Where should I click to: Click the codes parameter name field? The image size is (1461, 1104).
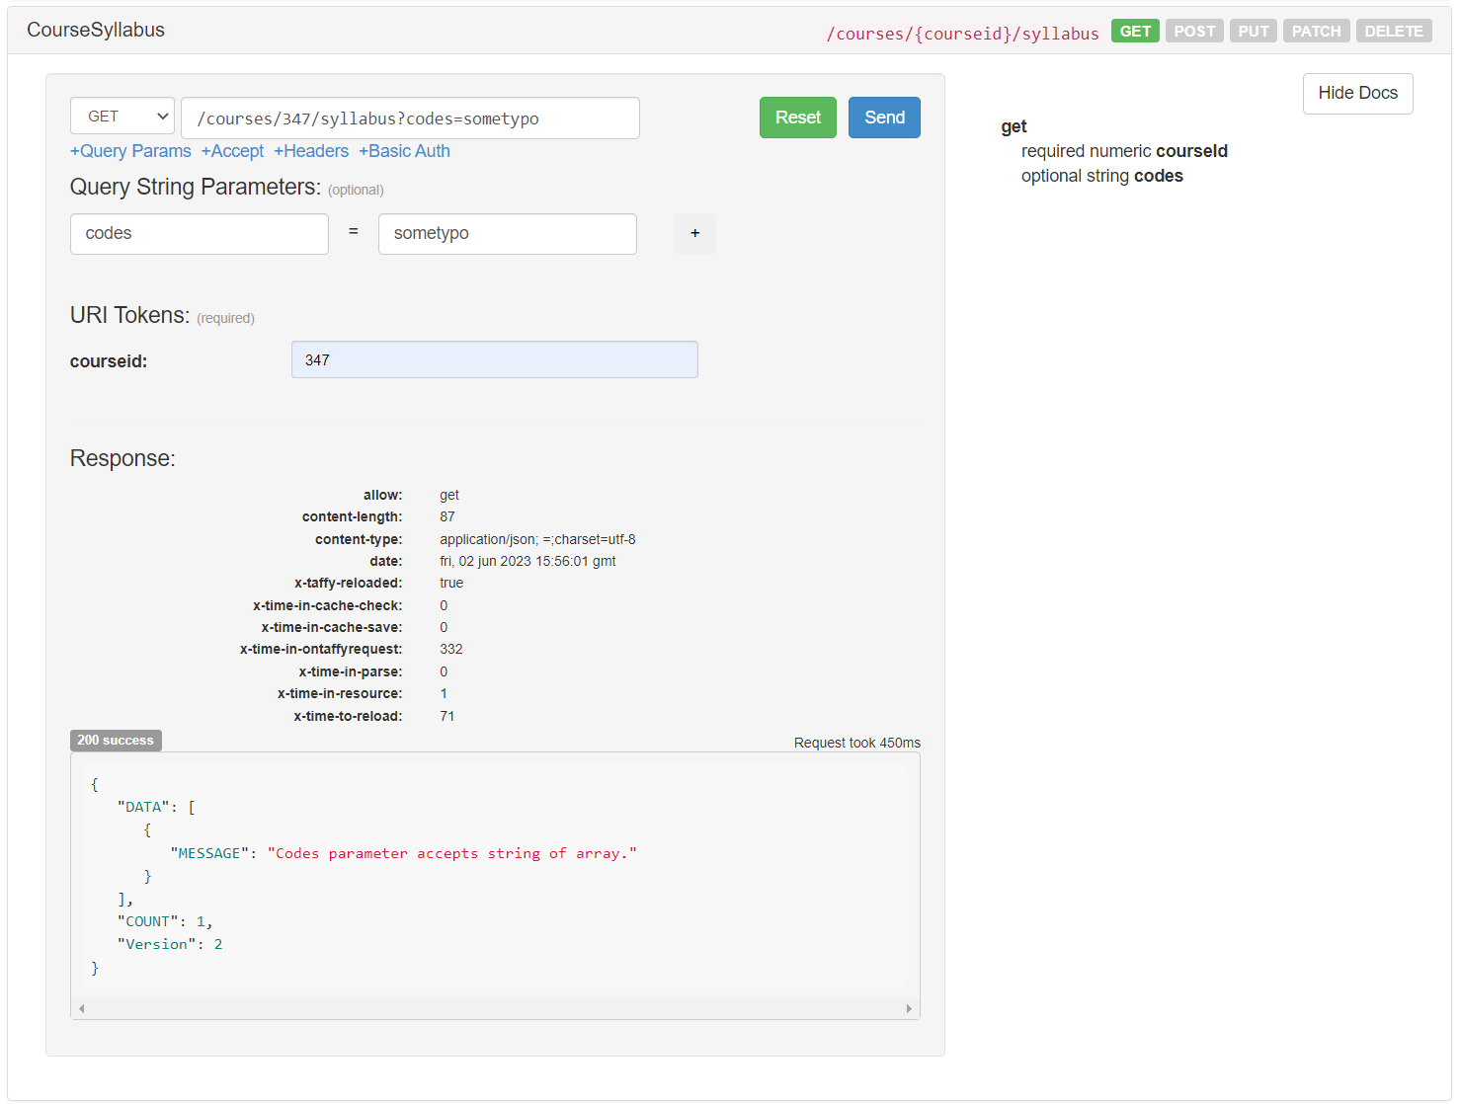point(199,234)
